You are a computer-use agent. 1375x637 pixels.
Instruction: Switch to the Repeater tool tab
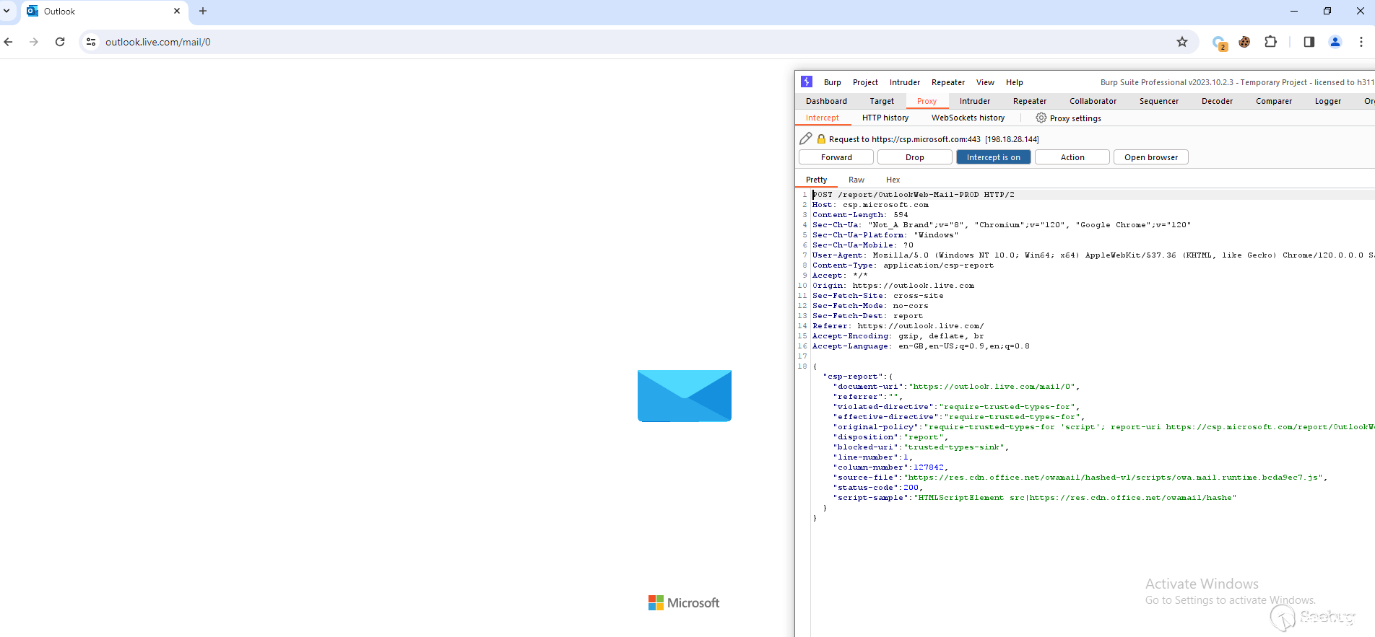click(x=1030, y=101)
